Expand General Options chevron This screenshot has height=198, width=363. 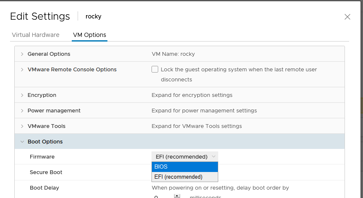click(22, 54)
